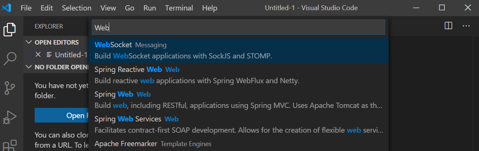Open the editor More Actions ellipsis
Viewport: 479px width, 151px height.
click(x=466, y=26)
